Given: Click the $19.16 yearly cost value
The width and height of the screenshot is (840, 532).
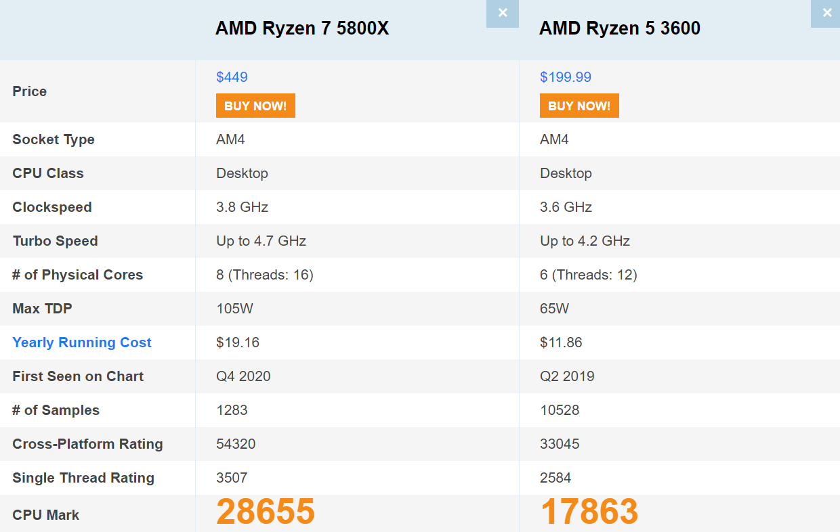Looking at the screenshot, I should 238,342.
